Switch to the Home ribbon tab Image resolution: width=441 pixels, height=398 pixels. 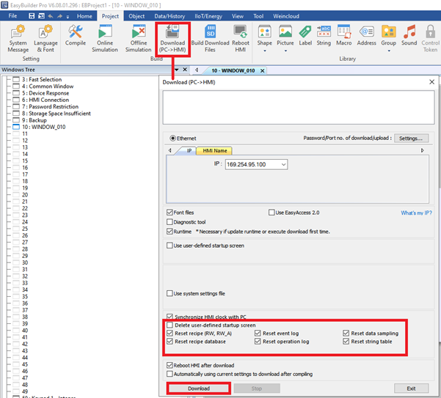coord(84,16)
